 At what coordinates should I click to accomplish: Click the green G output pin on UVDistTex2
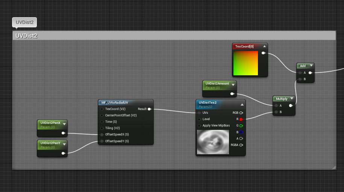[241, 126]
